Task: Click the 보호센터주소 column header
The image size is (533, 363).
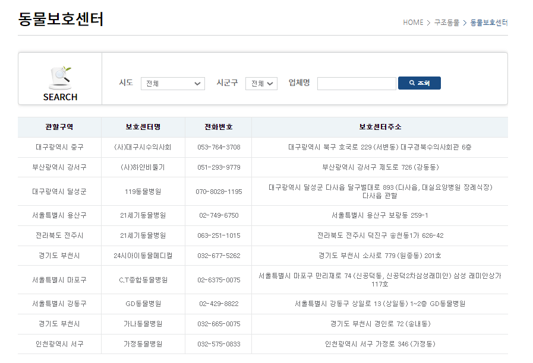Action: coord(379,127)
